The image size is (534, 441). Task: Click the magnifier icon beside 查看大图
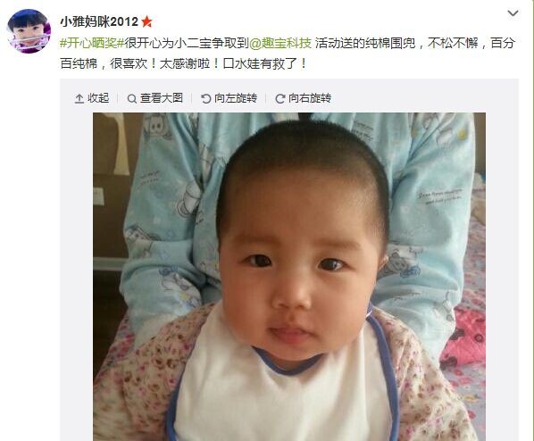click(x=132, y=99)
